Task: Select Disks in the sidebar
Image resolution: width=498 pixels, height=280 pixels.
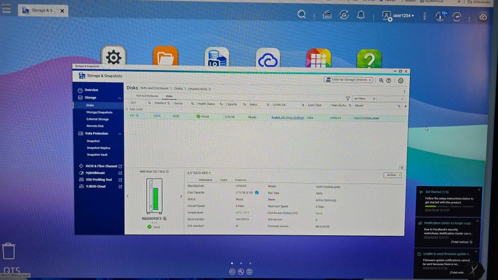Action: (x=90, y=105)
